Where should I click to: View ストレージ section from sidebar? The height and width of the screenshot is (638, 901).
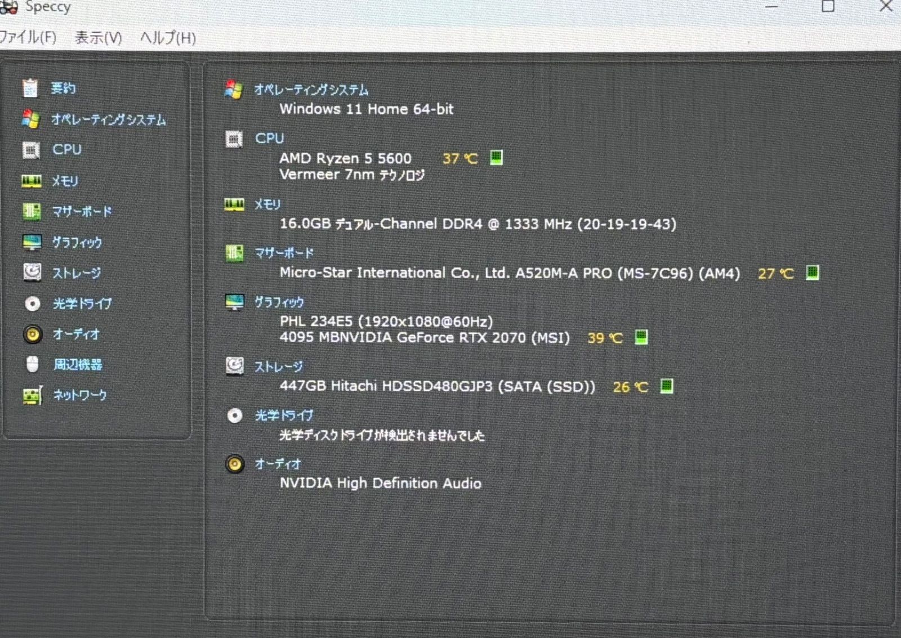[77, 273]
